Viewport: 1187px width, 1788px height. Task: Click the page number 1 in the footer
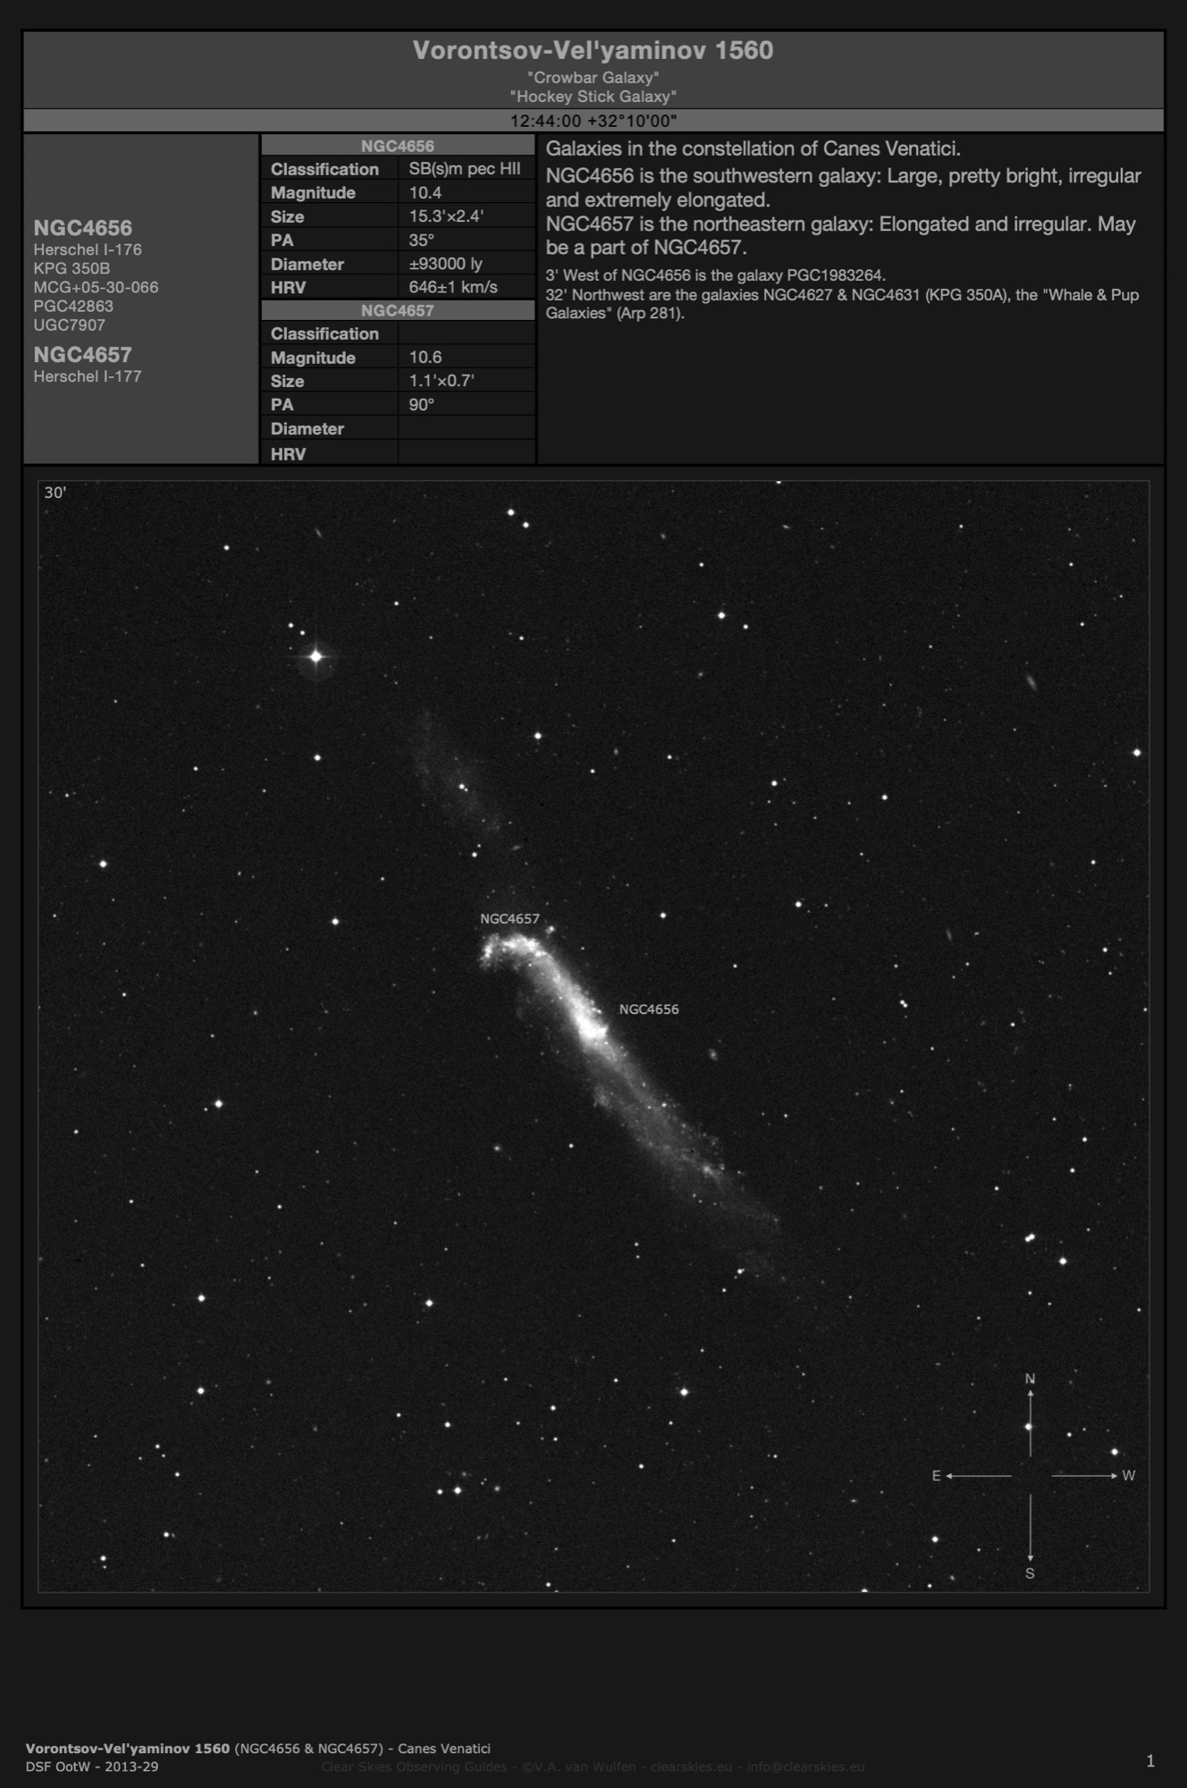[1150, 1761]
